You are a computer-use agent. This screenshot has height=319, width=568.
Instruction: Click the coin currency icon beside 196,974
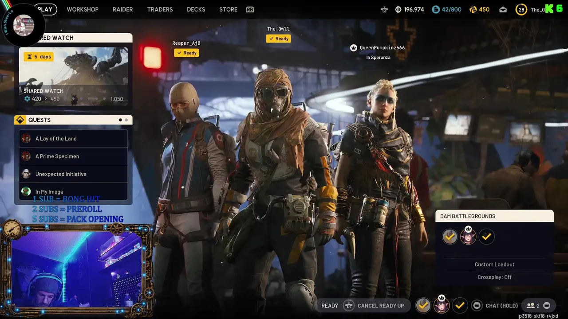398,9
